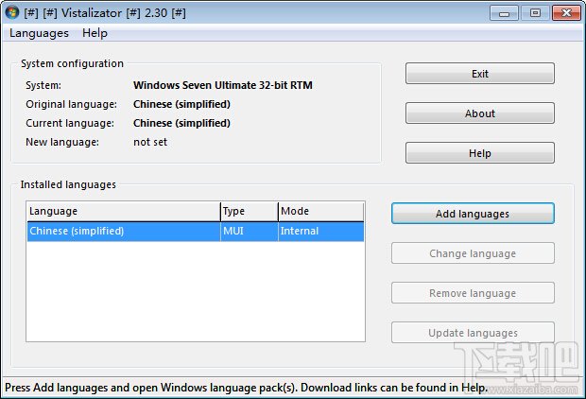Click Current language value Chinese (simplified)
This screenshot has width=586, height=399.
[181, 124]
